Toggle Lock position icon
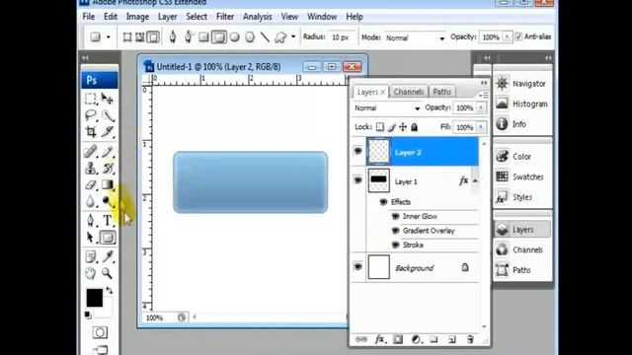 coord(403,127)
